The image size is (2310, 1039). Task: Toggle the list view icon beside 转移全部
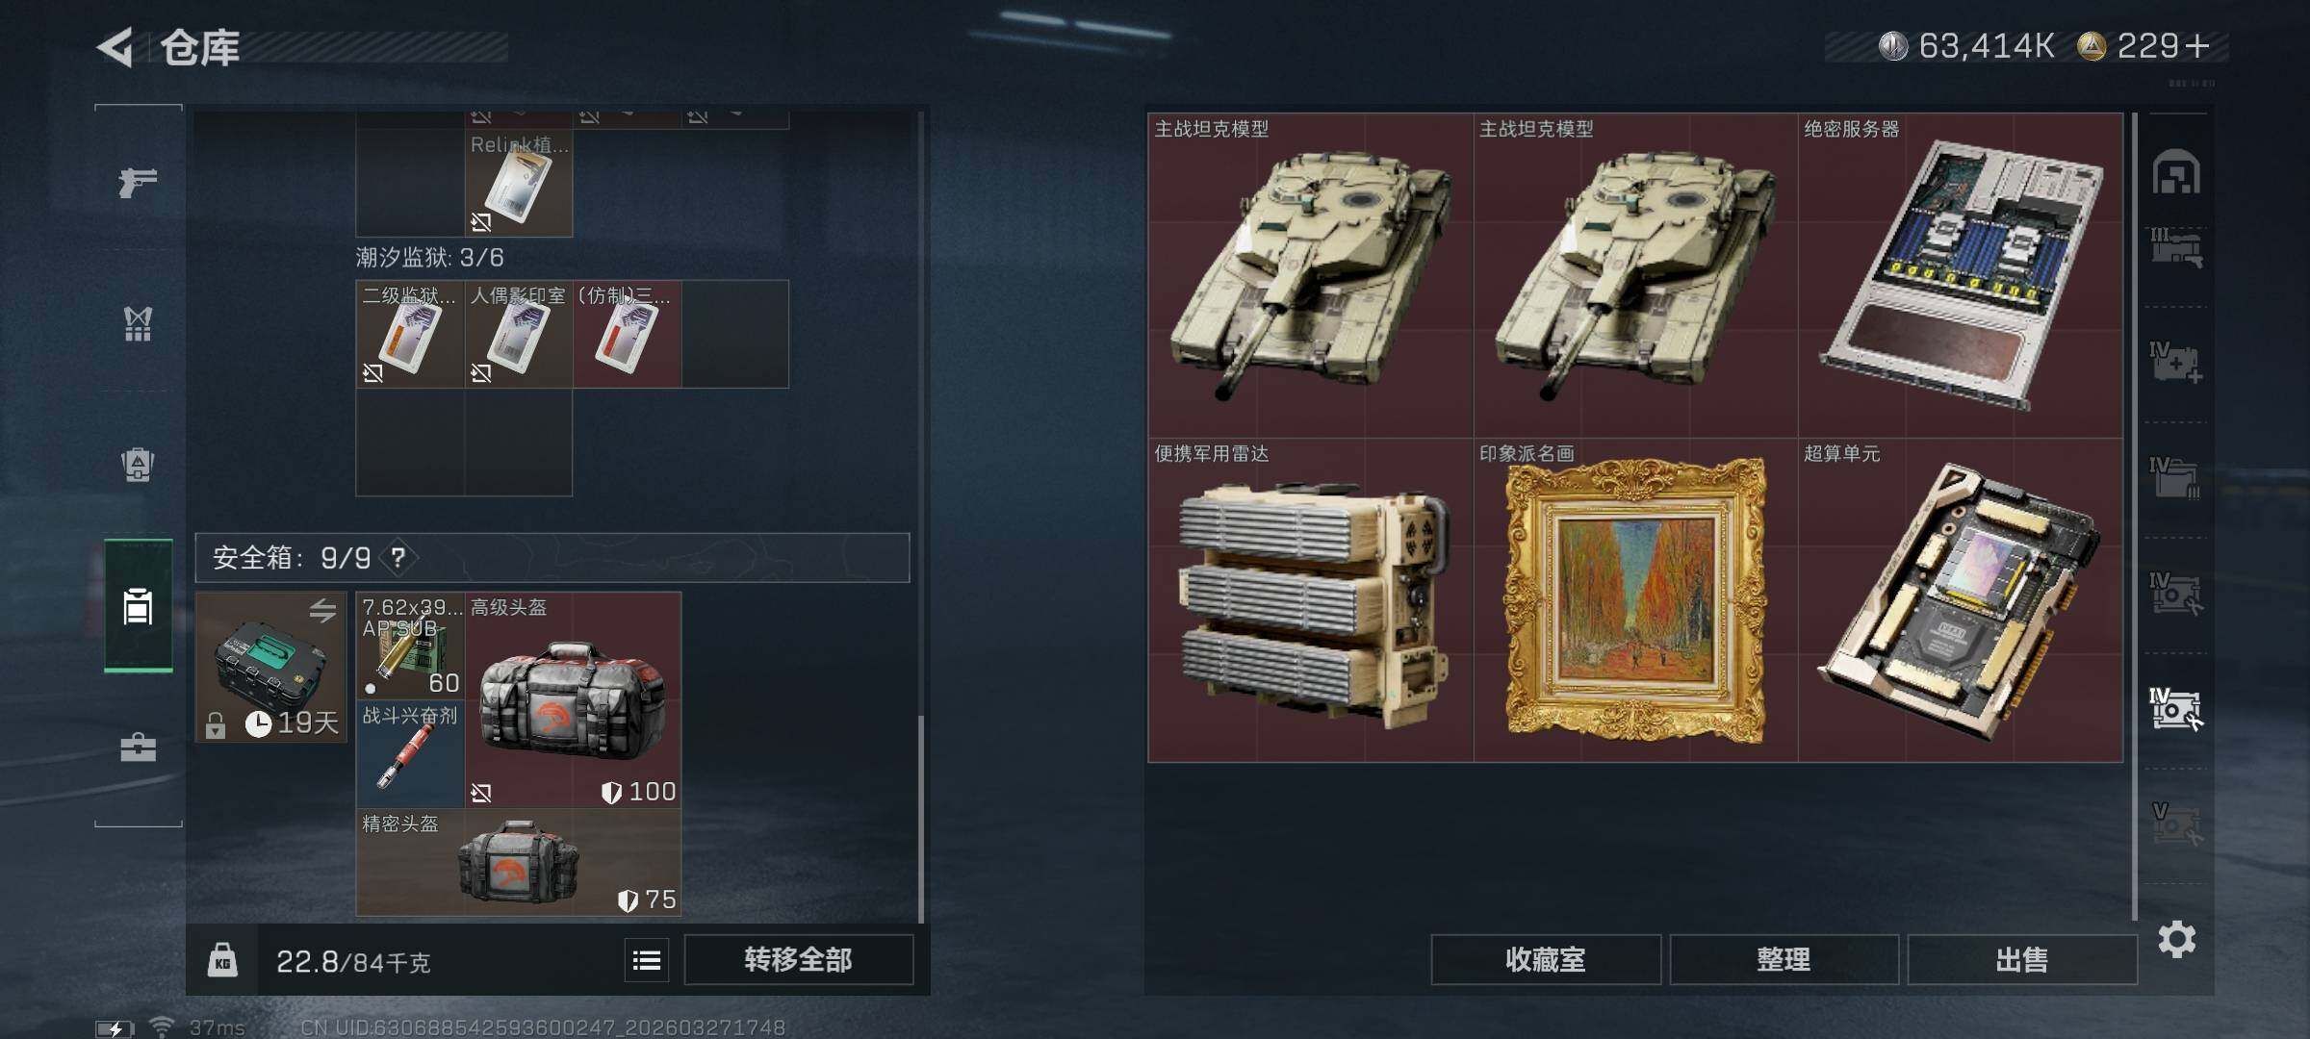click(x=647, y=960)
